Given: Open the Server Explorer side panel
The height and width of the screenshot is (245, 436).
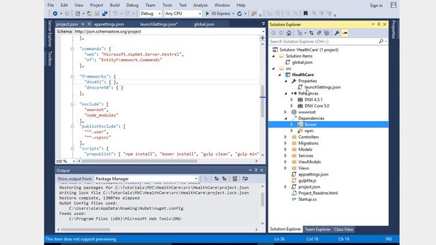Looking at the screenshot, I should [x=50, y=33].
